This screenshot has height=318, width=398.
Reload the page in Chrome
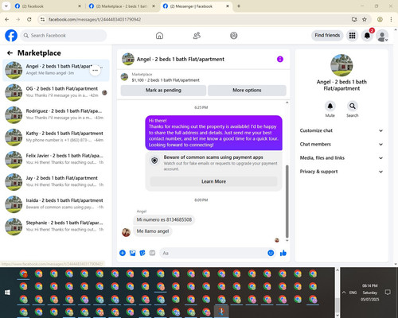29,19
